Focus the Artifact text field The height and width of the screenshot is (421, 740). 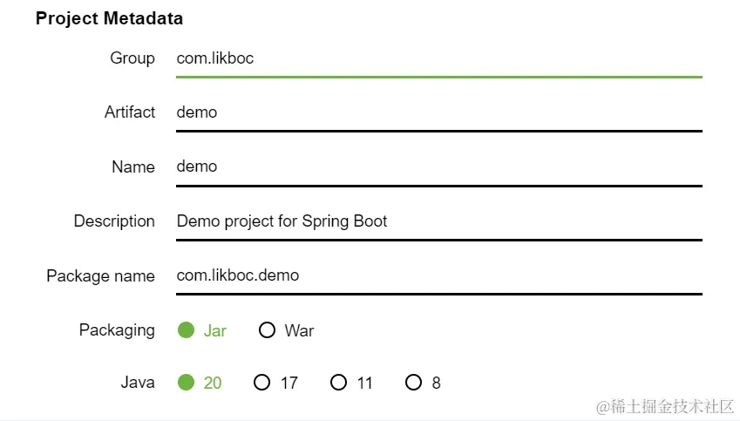point(438,112)
